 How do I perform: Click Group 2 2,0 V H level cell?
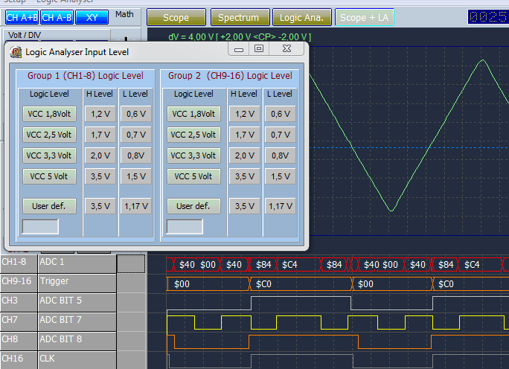245,155
